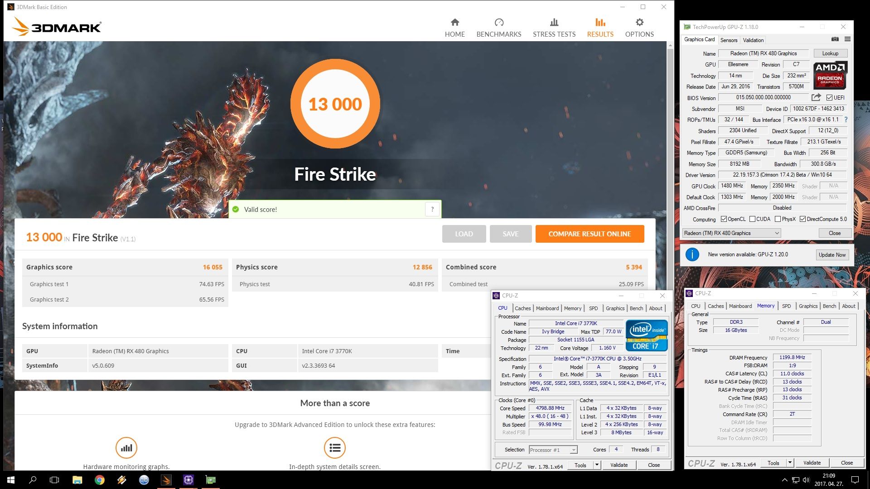Click Compare Result Online button
870x489 pixels.
pyautogui.click(x=590, y=234)
